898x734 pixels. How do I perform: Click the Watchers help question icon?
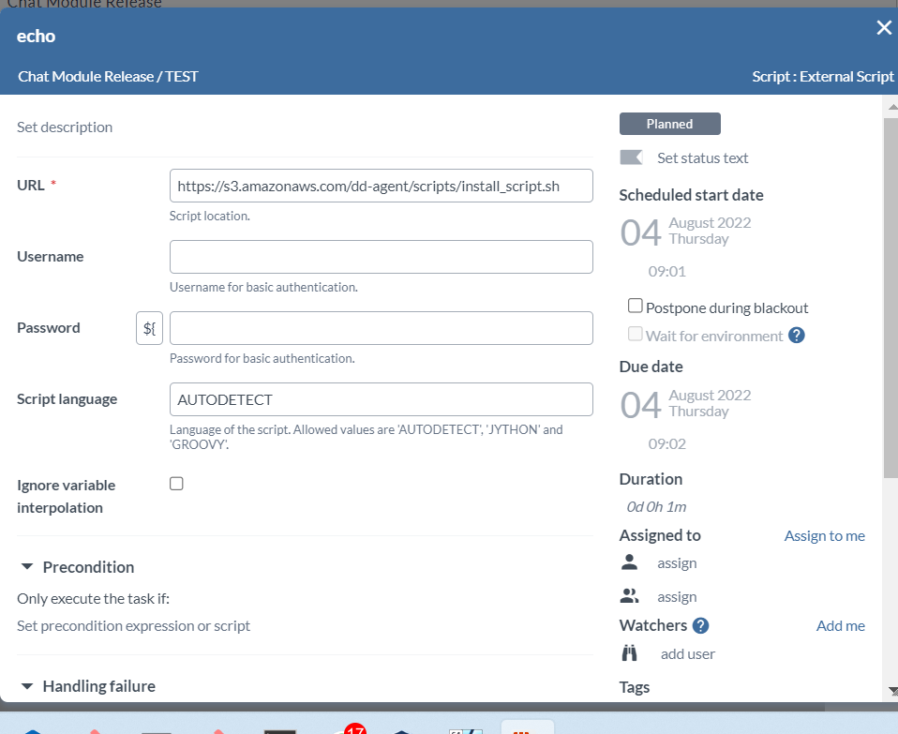(x=700, y=625)
